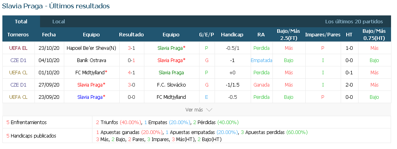Select the 4-1 result against FC Midtjylland
The image size is (397, 149).
(131, 73)
